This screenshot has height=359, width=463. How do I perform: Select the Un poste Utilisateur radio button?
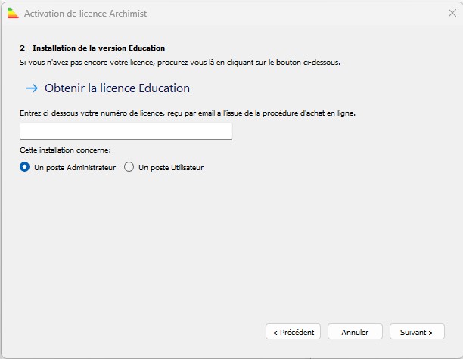click(129, 167)
